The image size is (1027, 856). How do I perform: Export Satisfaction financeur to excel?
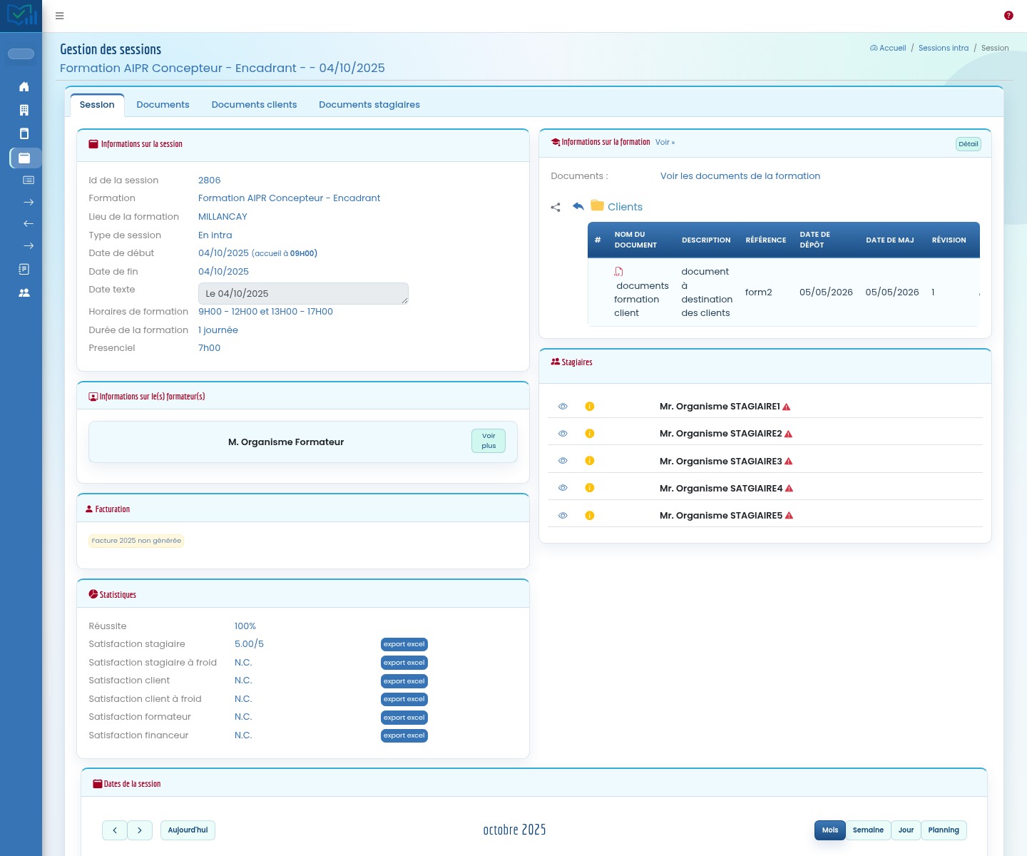coord(404,735)
